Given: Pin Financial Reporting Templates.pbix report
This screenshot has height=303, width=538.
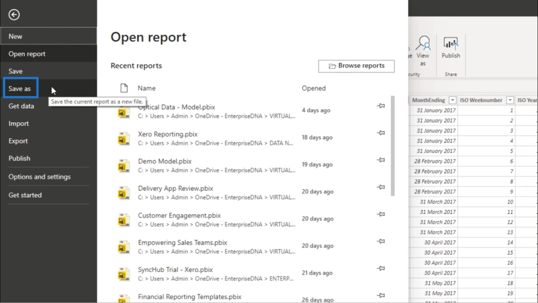Looking at the screenshot, I should (x=381, y=295).
